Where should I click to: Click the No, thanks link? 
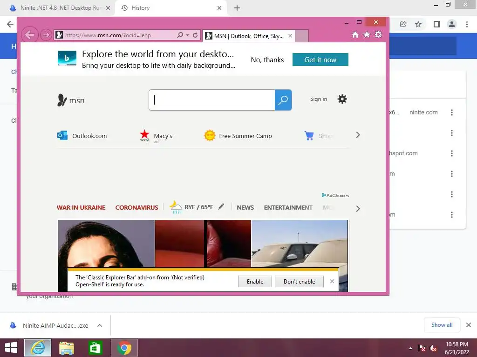click(267, 60)
